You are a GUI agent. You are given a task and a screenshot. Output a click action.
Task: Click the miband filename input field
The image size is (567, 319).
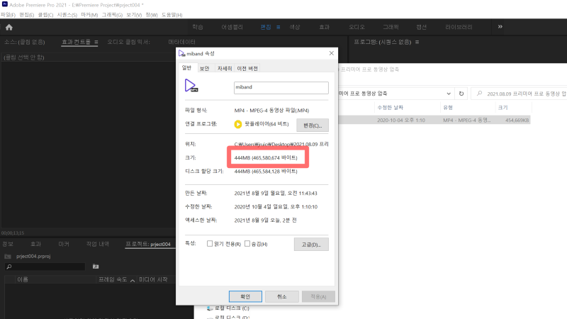(x=281, y=87)
